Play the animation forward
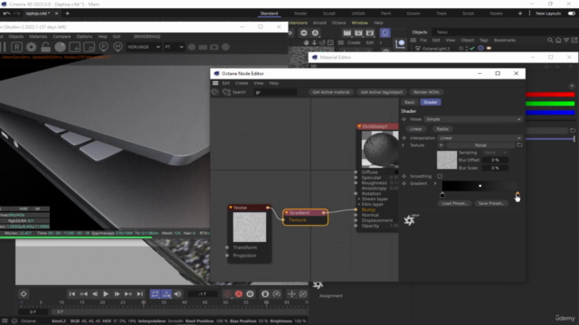 click(106, 294)
